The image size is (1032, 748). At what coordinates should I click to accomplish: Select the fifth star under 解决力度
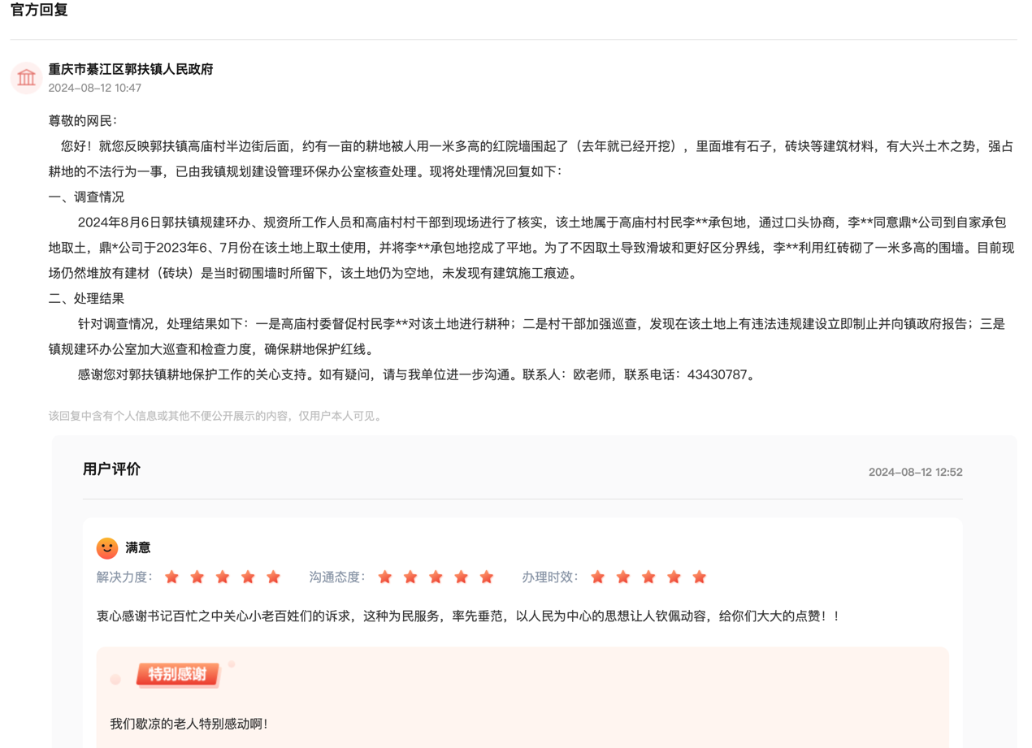(273, 577)
